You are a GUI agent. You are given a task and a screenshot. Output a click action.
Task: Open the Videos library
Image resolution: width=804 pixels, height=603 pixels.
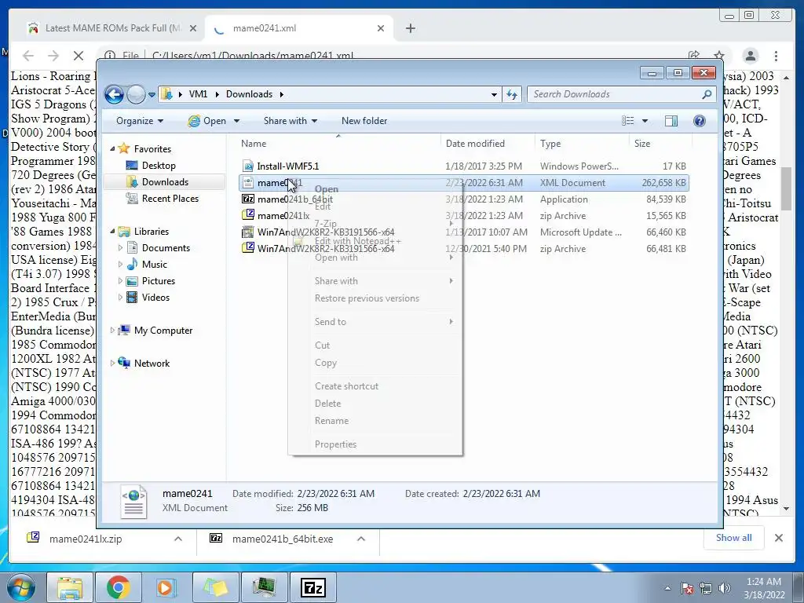[155, 298]
